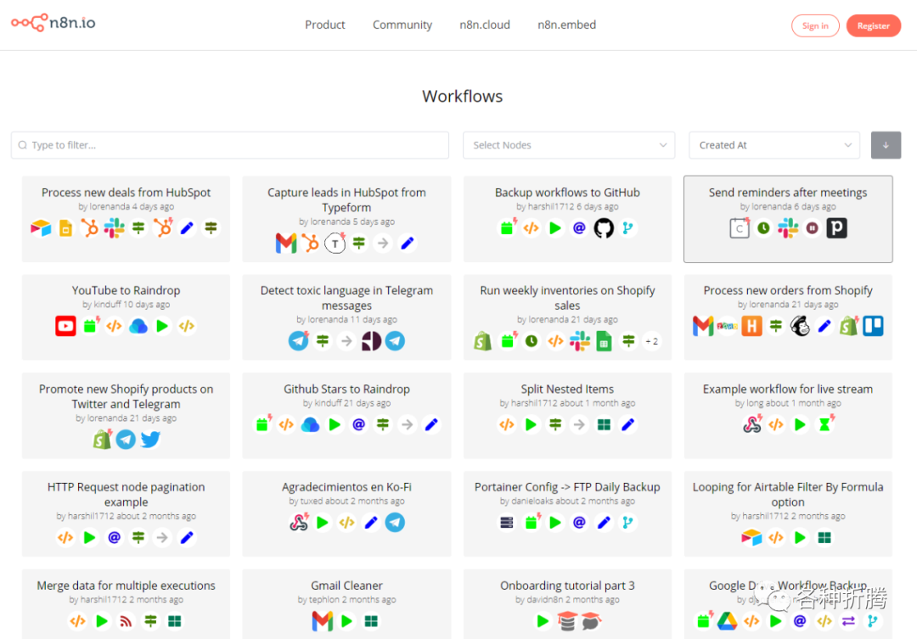Click Git branch icon in 'Backup workflows to GitHub'
Viewport: 917px width, 639px height.
pos(627,228)
